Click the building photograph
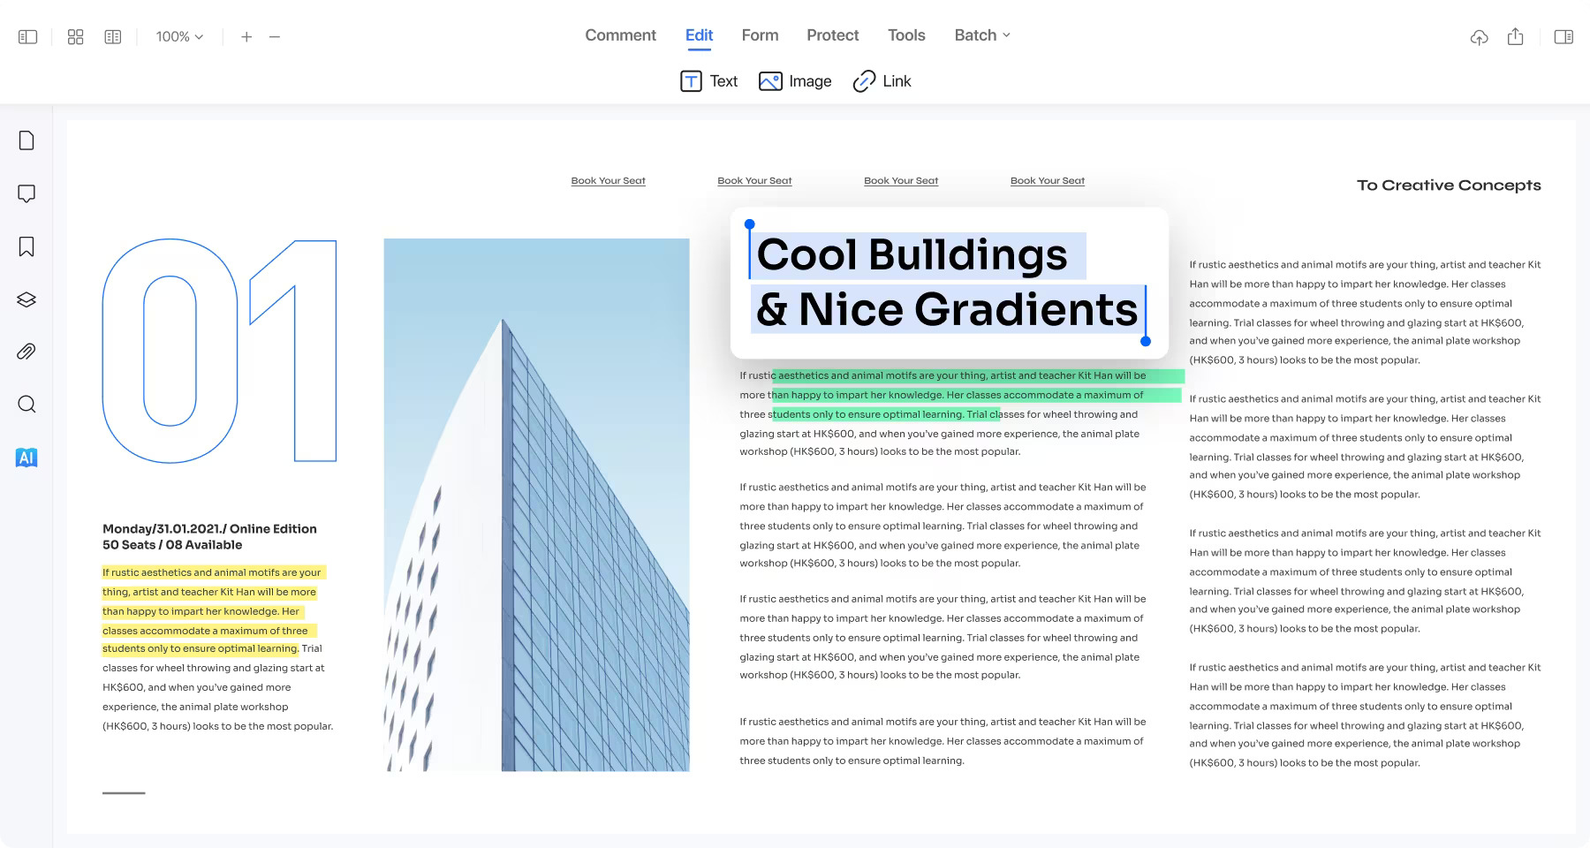Viewport: 1590px width, 848px height. point(536,504)
